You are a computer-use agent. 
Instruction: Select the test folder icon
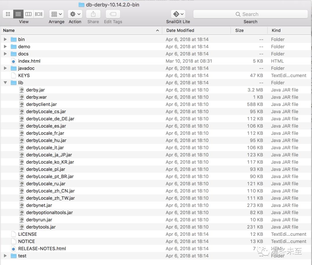click(x=14, y=256)
